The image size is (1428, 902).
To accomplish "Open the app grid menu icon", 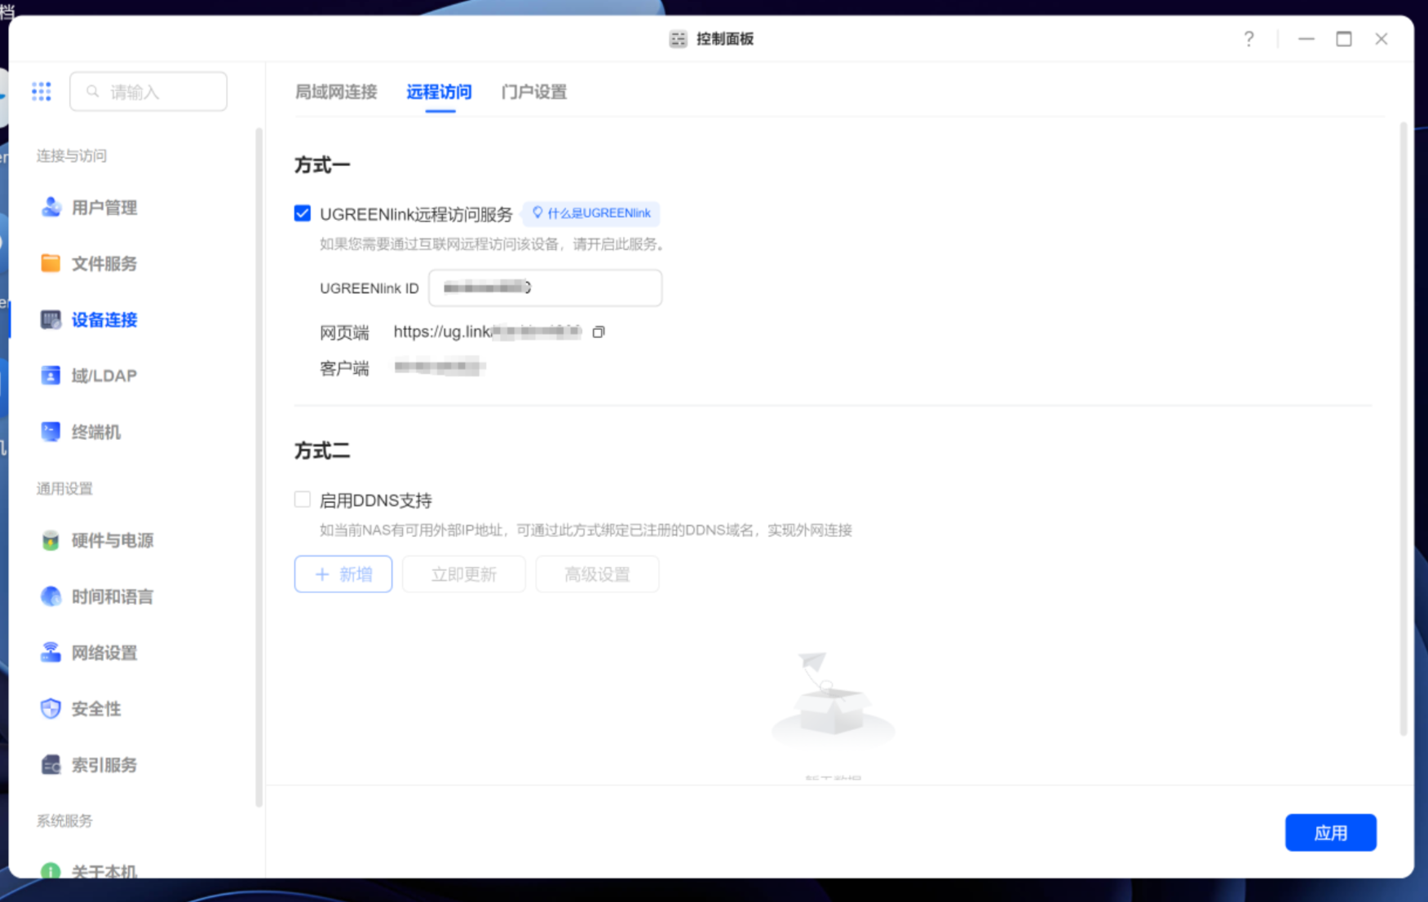I will pos(42,91).
